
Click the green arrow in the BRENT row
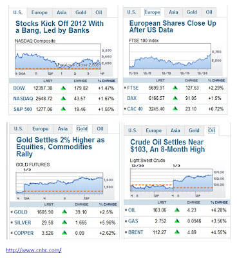pos(176,232)
